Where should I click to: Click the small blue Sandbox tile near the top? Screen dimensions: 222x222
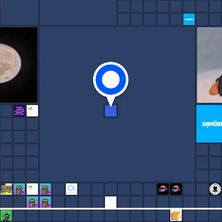point(189,19)
